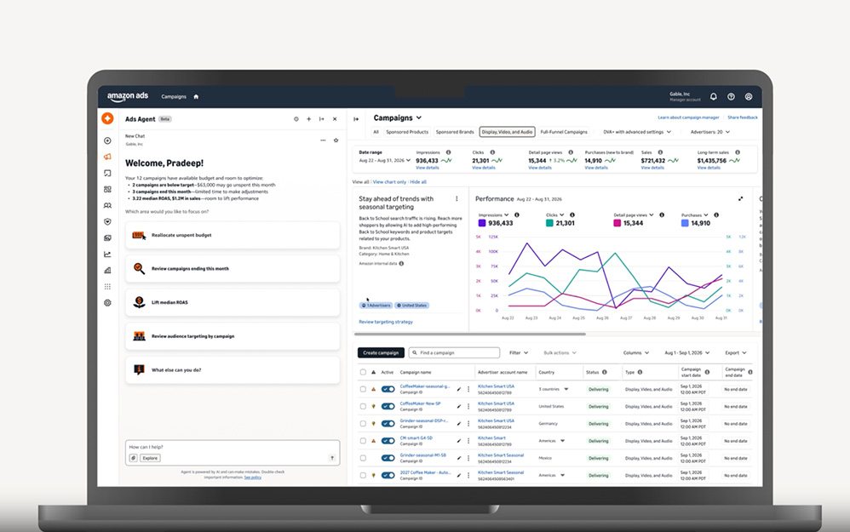Expand the Performance chart to full view
850x532 pixels.
[x=740, y=199]
